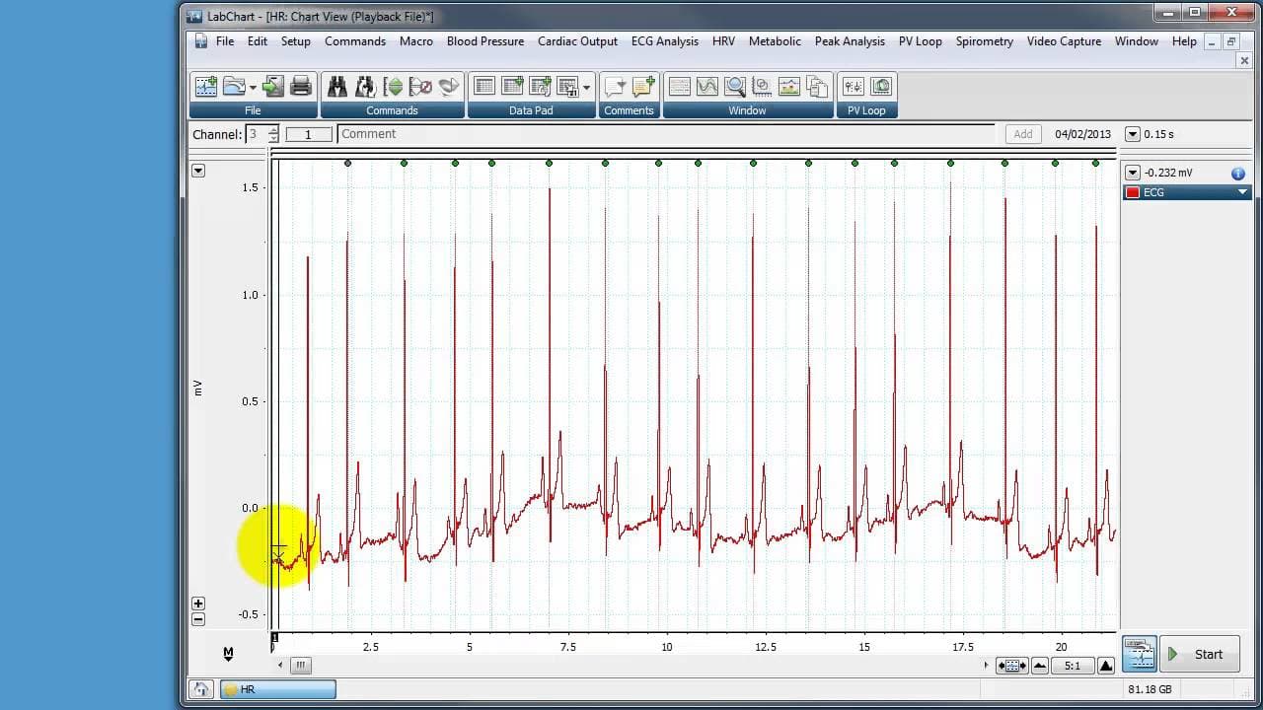Click the binoculars Find icon
Viewport: 1263px width, 710px height.
pyautogui.click(x=337, y=87)
